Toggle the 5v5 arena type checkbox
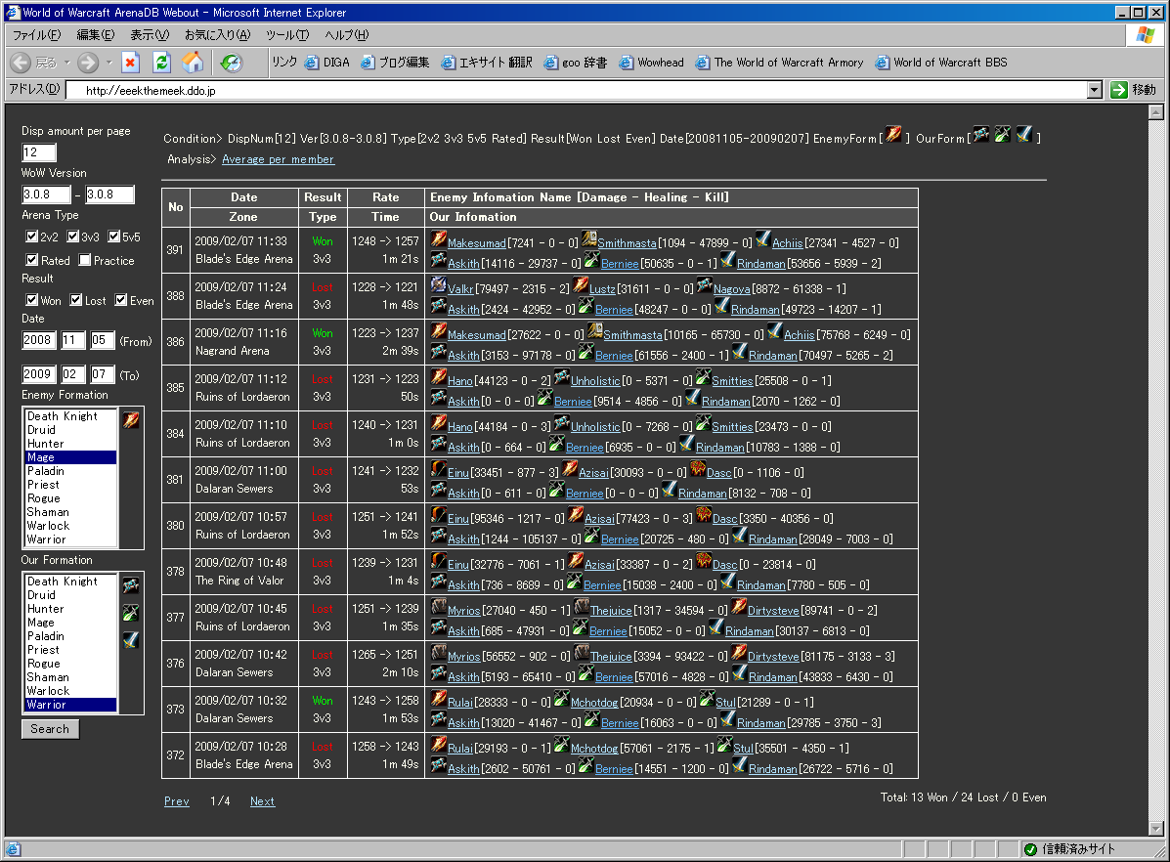Viewport: 1170px width, 862px height. (114, 237)
